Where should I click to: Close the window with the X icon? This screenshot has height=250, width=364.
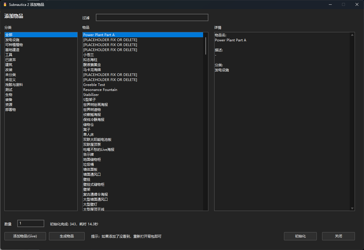[x=357, y=4]
